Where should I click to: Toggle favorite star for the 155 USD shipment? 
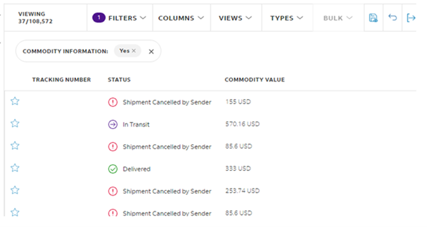click(15, 101)
